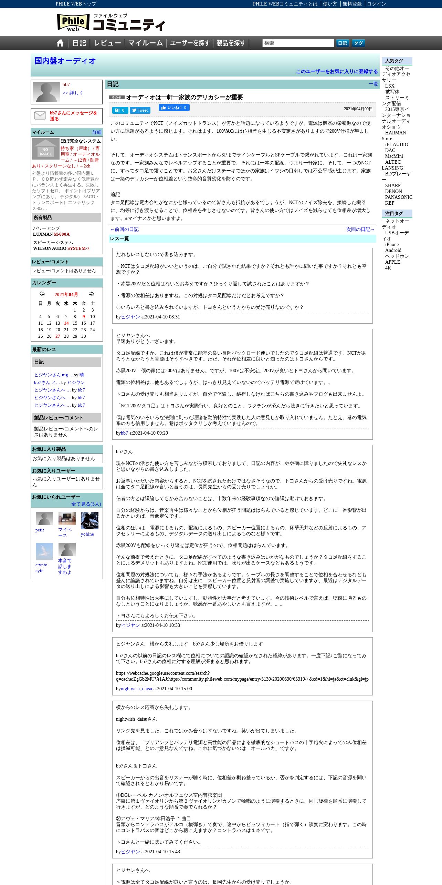
Task: Click 本音で話しますわよ user avatar
Action: (67, 549)
